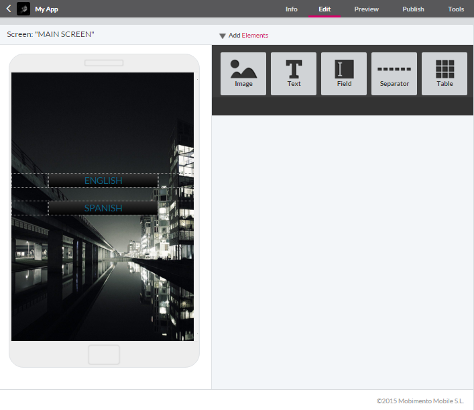
Task: Add an Image element
Action: [x=243, y=74]
